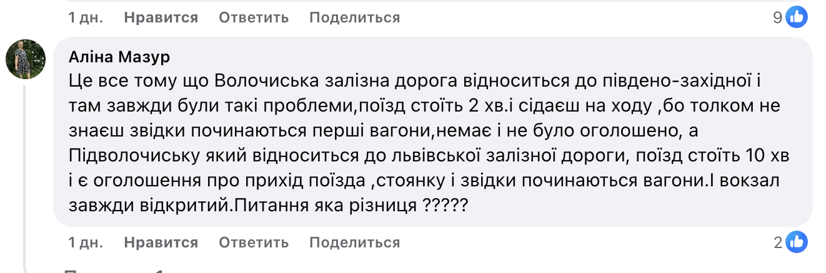
Task: Open the Аліна Мазур profile name link
Action: (119, 57)
